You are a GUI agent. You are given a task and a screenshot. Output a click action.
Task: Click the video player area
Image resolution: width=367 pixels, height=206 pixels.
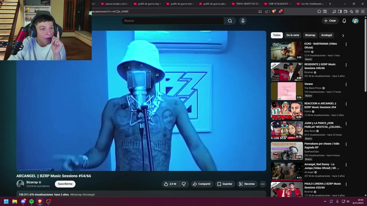pos(141,101)
